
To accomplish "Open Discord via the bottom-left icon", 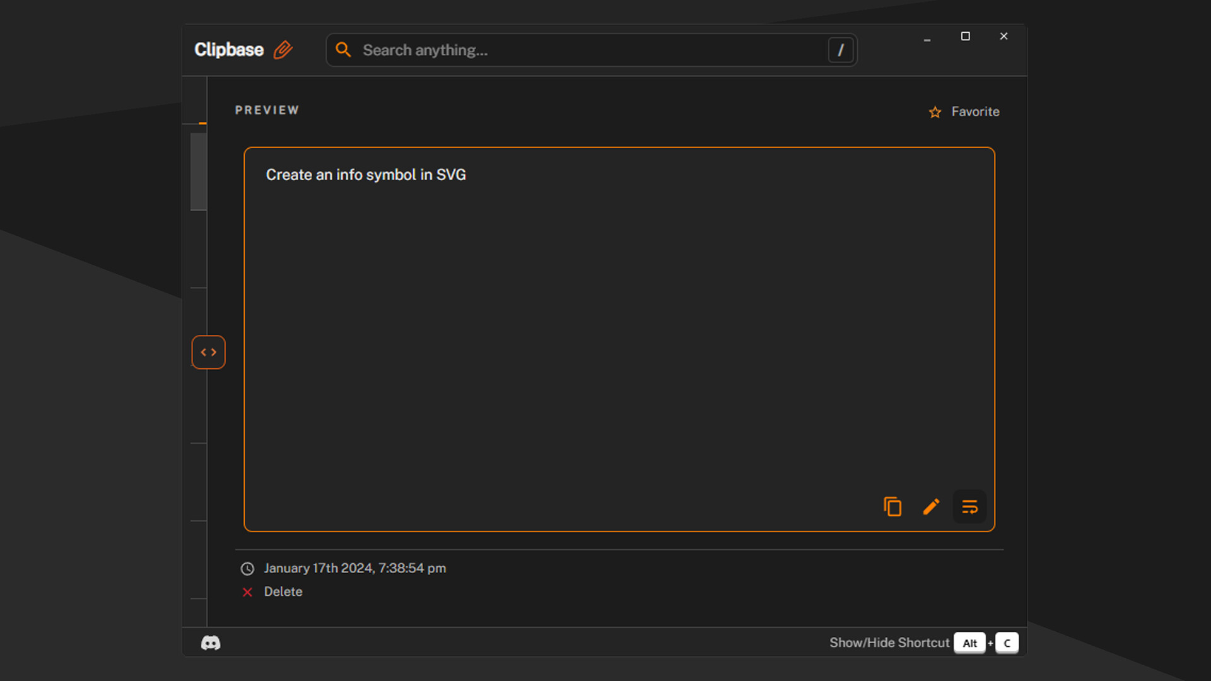I will (x=211, y=643).
